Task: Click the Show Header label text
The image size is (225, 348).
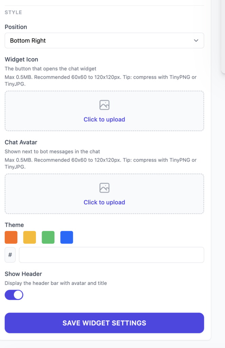Action: pos(23,274)
